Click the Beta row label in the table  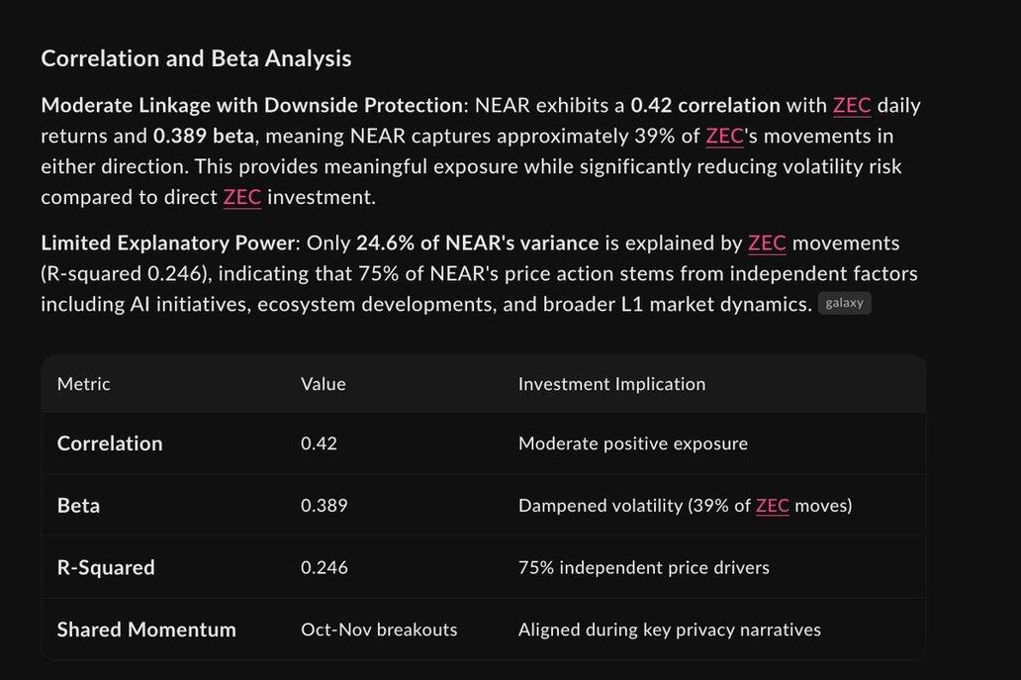coord(78,506)
